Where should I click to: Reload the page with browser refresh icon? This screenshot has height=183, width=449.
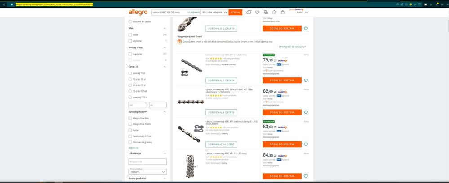coord(4,4)
